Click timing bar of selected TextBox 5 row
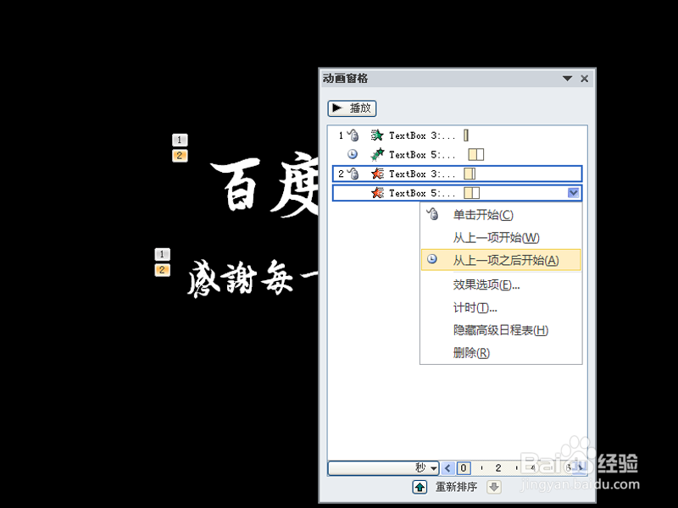The width and height of the screenshot is (678, 508). (x=472, y=193)
